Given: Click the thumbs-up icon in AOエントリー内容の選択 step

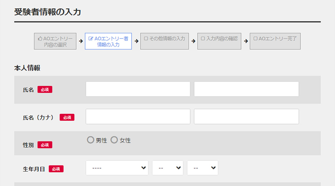Looking at the screenshot, I should click(40, 39).
